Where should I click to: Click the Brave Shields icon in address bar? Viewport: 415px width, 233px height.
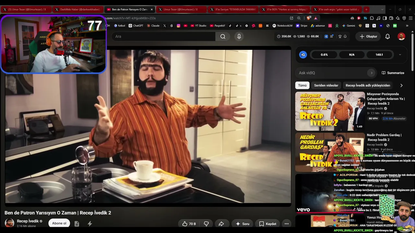click(x=308, y=18)
